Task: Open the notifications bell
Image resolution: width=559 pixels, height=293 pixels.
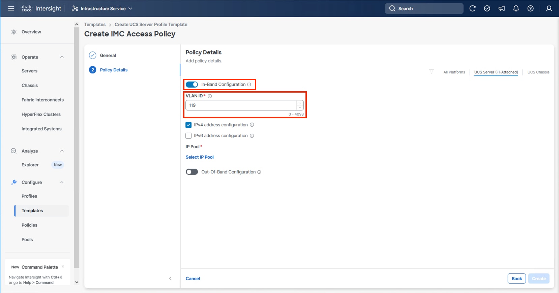Action: click(516, 8)
